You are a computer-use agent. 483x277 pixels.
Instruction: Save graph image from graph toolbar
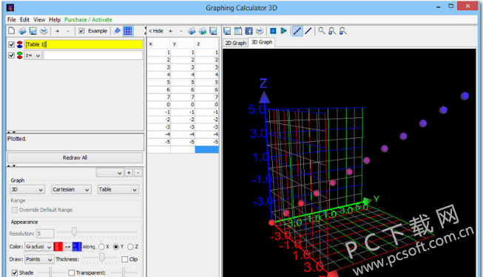tap(227, 31)
